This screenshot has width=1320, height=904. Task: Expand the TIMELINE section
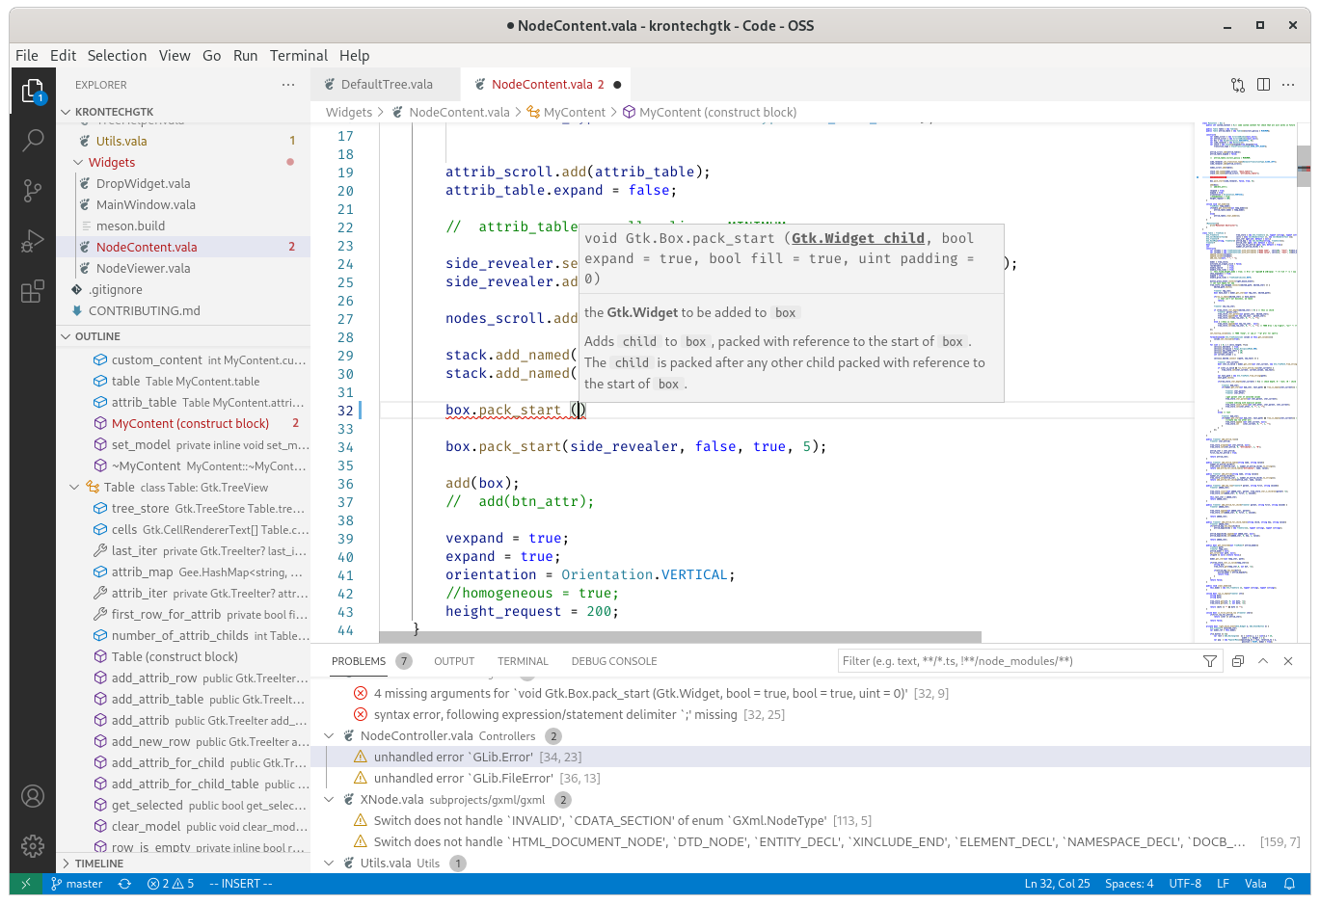(183, 864)
